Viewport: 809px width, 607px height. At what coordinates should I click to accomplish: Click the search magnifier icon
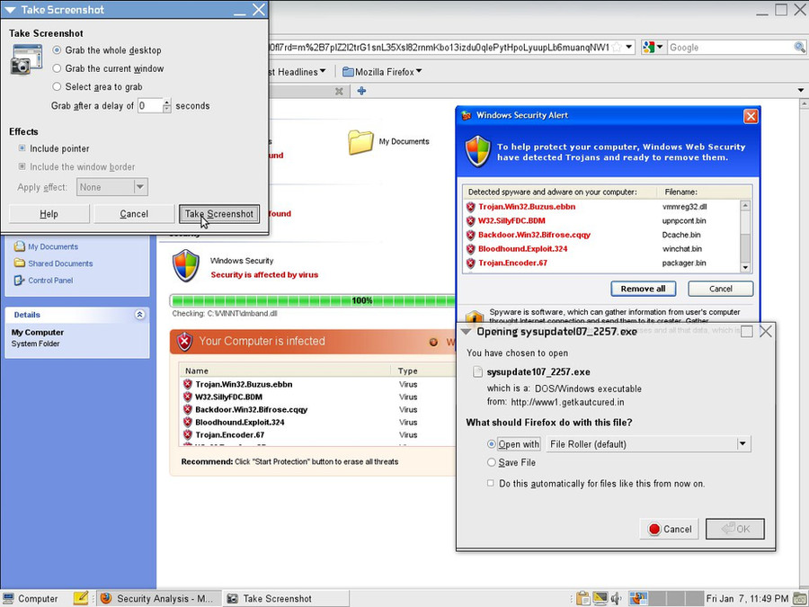click(800, 48)
